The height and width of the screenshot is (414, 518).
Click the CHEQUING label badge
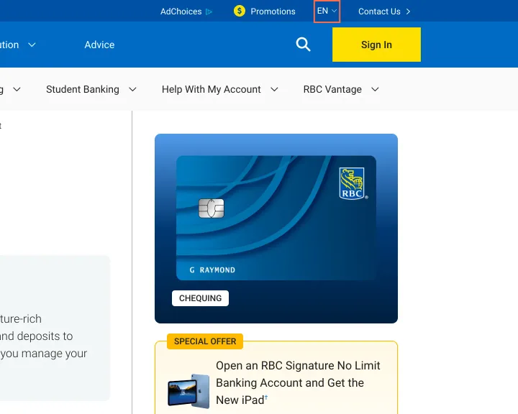pyautogui.click(x=200, y=298)
